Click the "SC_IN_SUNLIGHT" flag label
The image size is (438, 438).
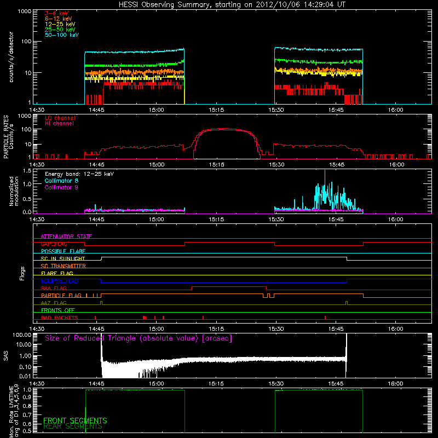click(63, 258)
